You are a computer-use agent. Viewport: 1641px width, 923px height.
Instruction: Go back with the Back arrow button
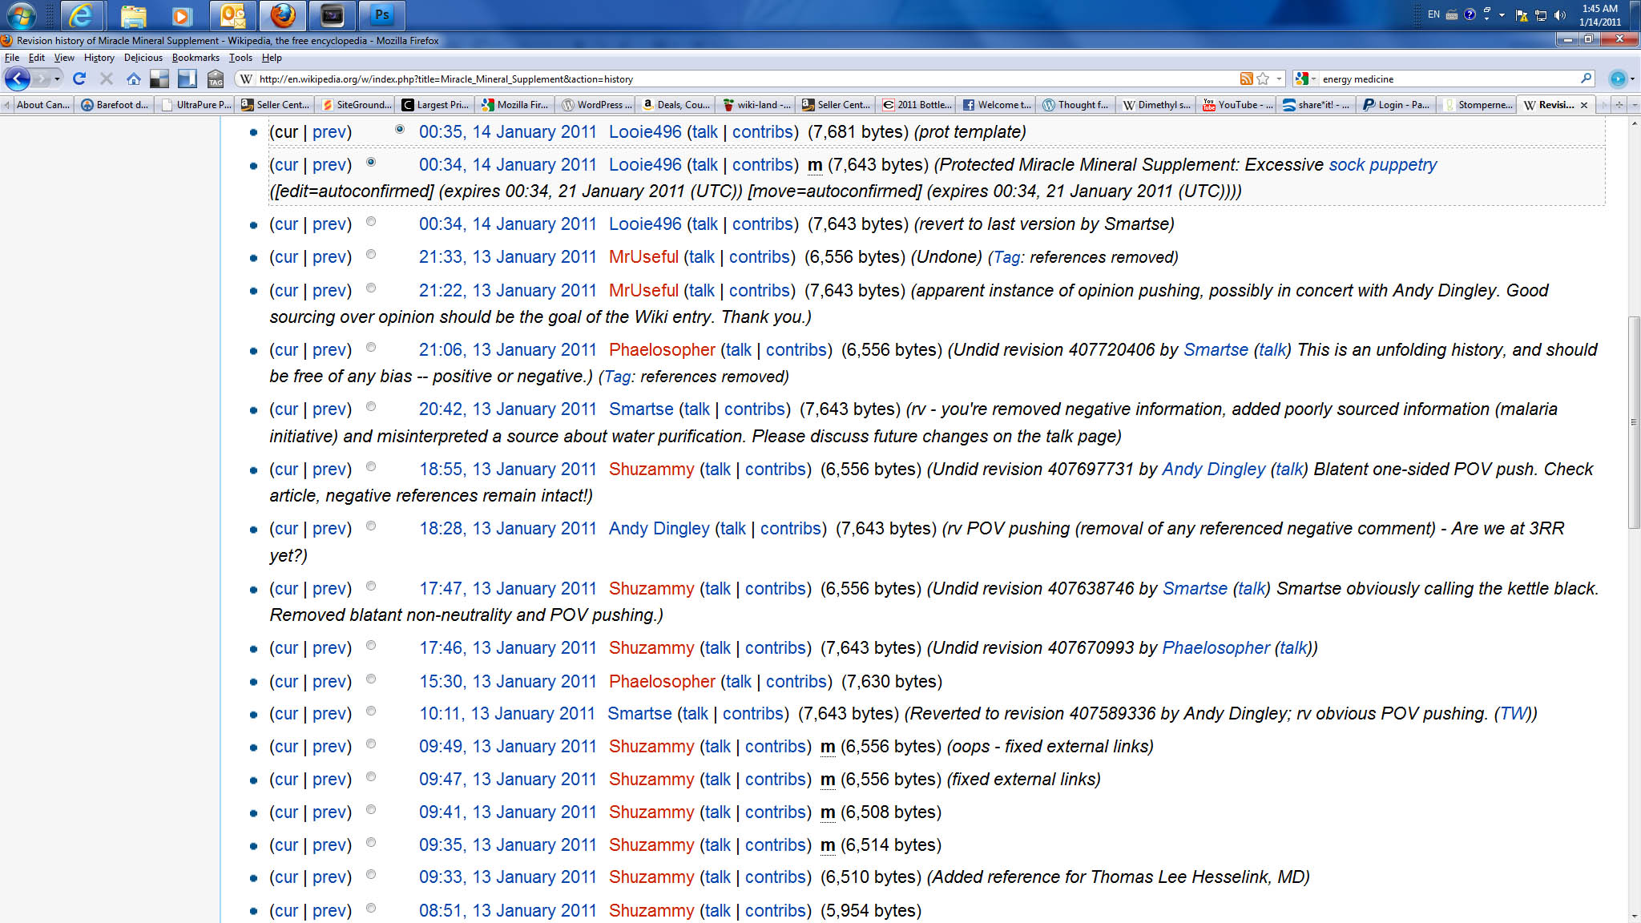18,79
